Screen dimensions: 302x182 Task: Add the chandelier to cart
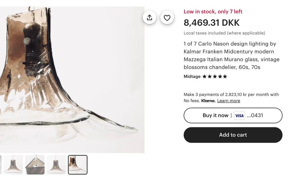[x=233, y=135]
